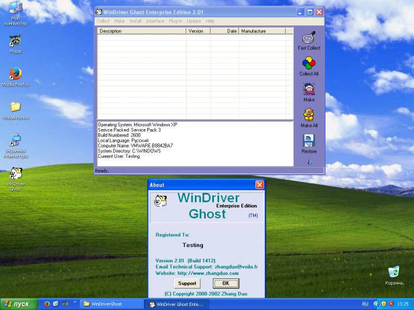The width and height of the screenshot is (414, 310).
Task: Open the Mypal browser desktop icon
Action: (x=16, y=41)
